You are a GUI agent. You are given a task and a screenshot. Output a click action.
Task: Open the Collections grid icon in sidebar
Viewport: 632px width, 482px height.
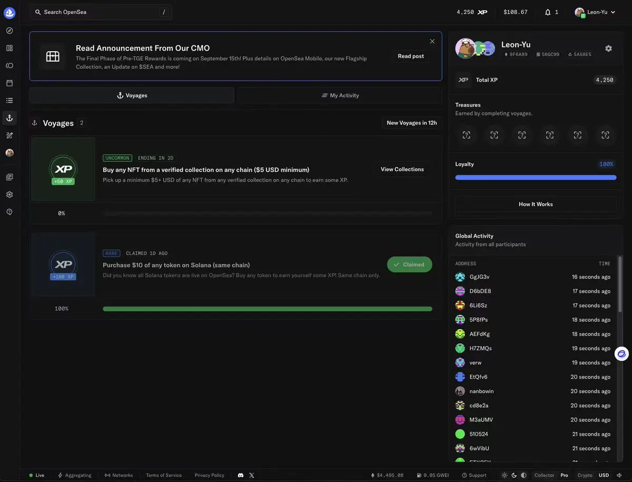[x=9, y=48]
